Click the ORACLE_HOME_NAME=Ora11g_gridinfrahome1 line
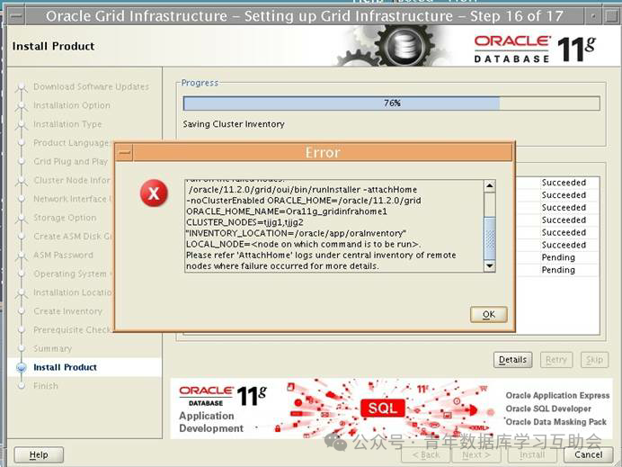Image resolution: width=622 pixels, height=467 pixels. [287, 211]
